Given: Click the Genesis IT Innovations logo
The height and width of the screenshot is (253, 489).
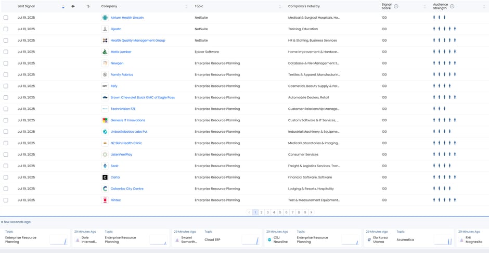Looking at the screenshot, I should click(x=105, y=120).
